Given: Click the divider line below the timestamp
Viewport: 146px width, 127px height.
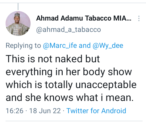Looking at the screenshot, I should click(74, 121).
